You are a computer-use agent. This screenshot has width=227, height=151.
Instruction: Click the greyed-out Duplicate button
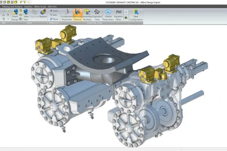tap(34, 14)
